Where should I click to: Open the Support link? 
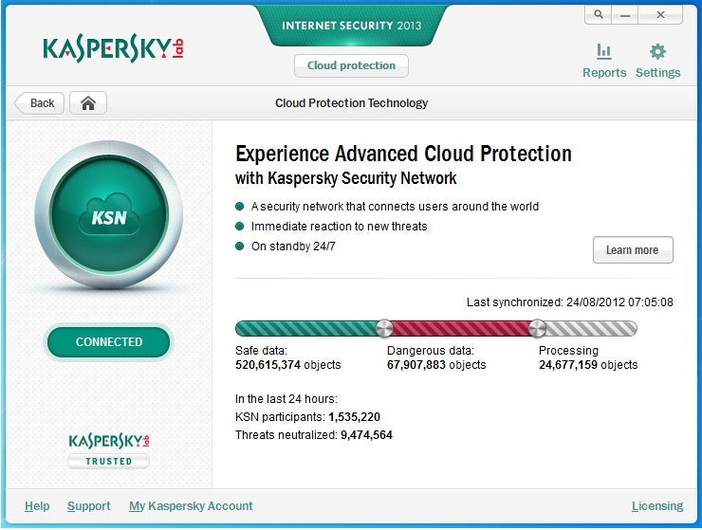point(88,506)
